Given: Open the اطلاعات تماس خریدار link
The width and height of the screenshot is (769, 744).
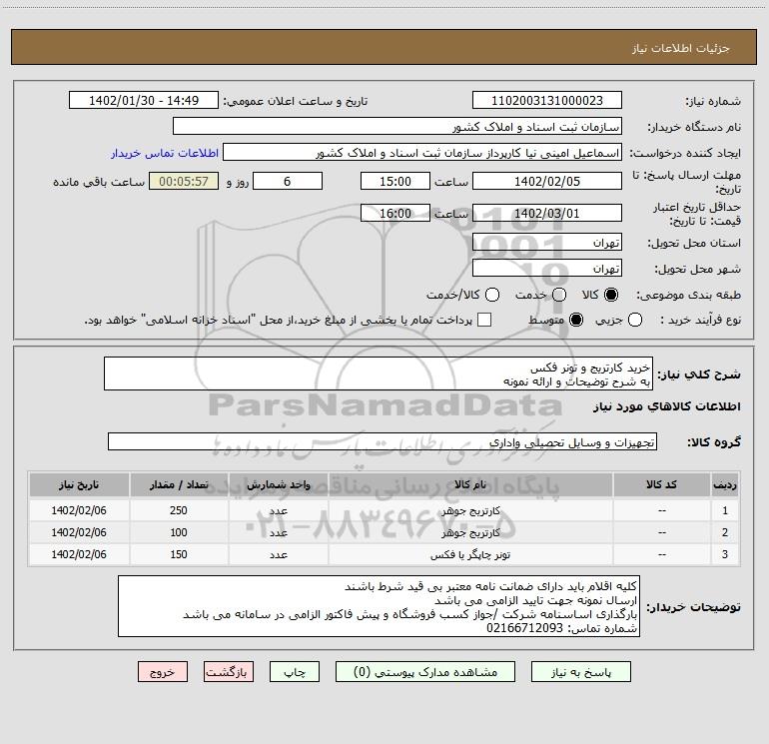Looking at the screenshot, I should [x=165, y=153].
